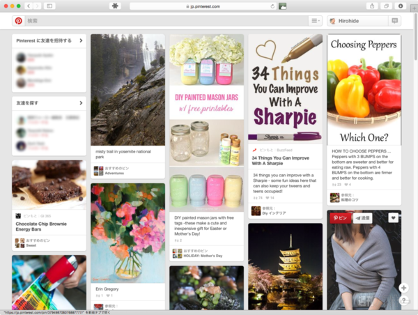The width and height of the screenshot is (418, 315).
Task: Click the image extension icon beside address bar
Action: (282, 6)
